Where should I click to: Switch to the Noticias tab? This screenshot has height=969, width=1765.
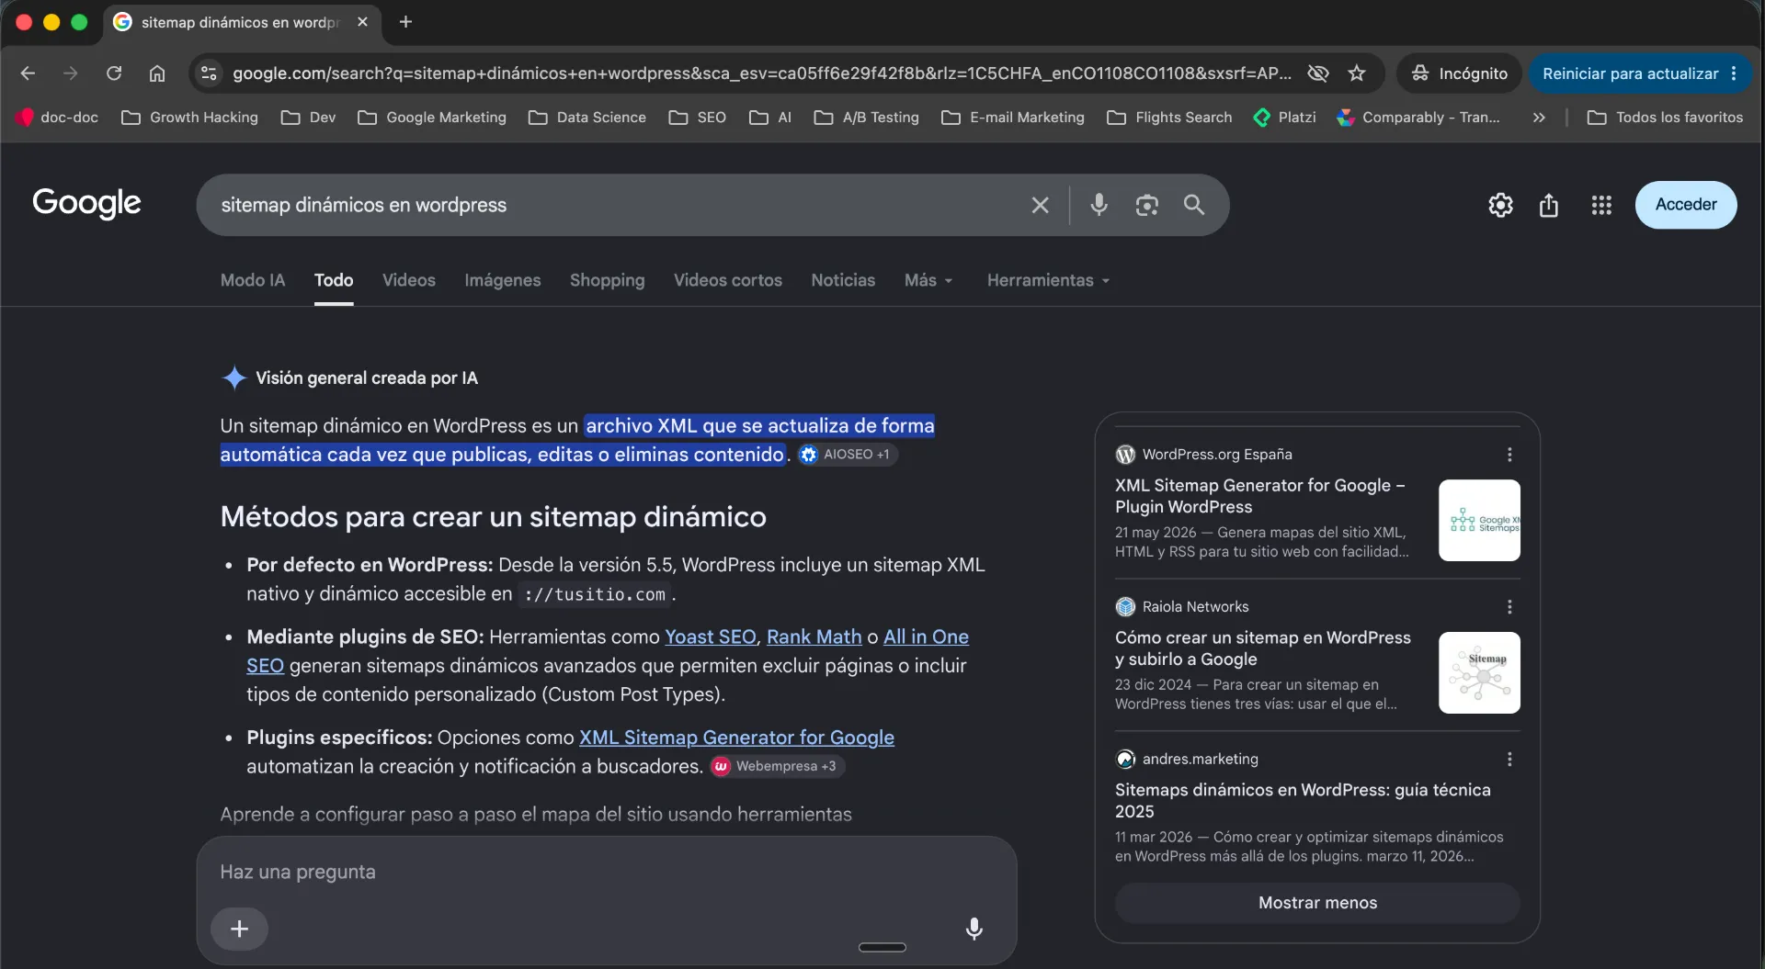tap(843, 280)
